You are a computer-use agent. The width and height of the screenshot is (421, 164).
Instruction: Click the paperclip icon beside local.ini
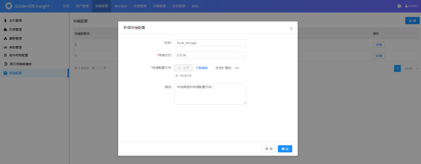pyautogui.click(x=177, y=76)
